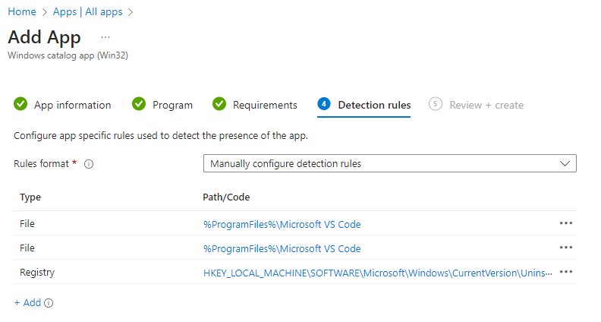Show the info icon next to Add

pyautogui.click(x=49, y=303)
